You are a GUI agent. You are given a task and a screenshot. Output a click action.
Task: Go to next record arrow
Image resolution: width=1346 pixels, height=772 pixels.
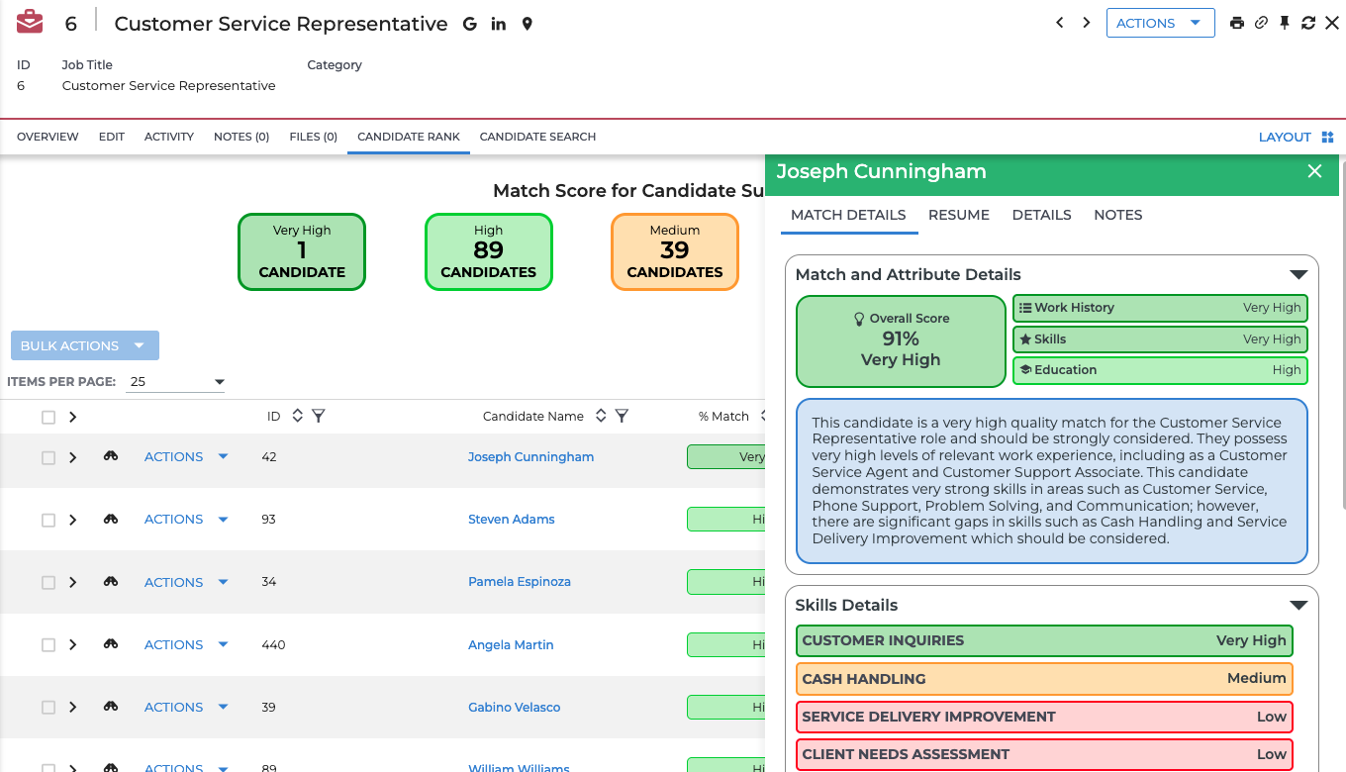pos(1087,23)
